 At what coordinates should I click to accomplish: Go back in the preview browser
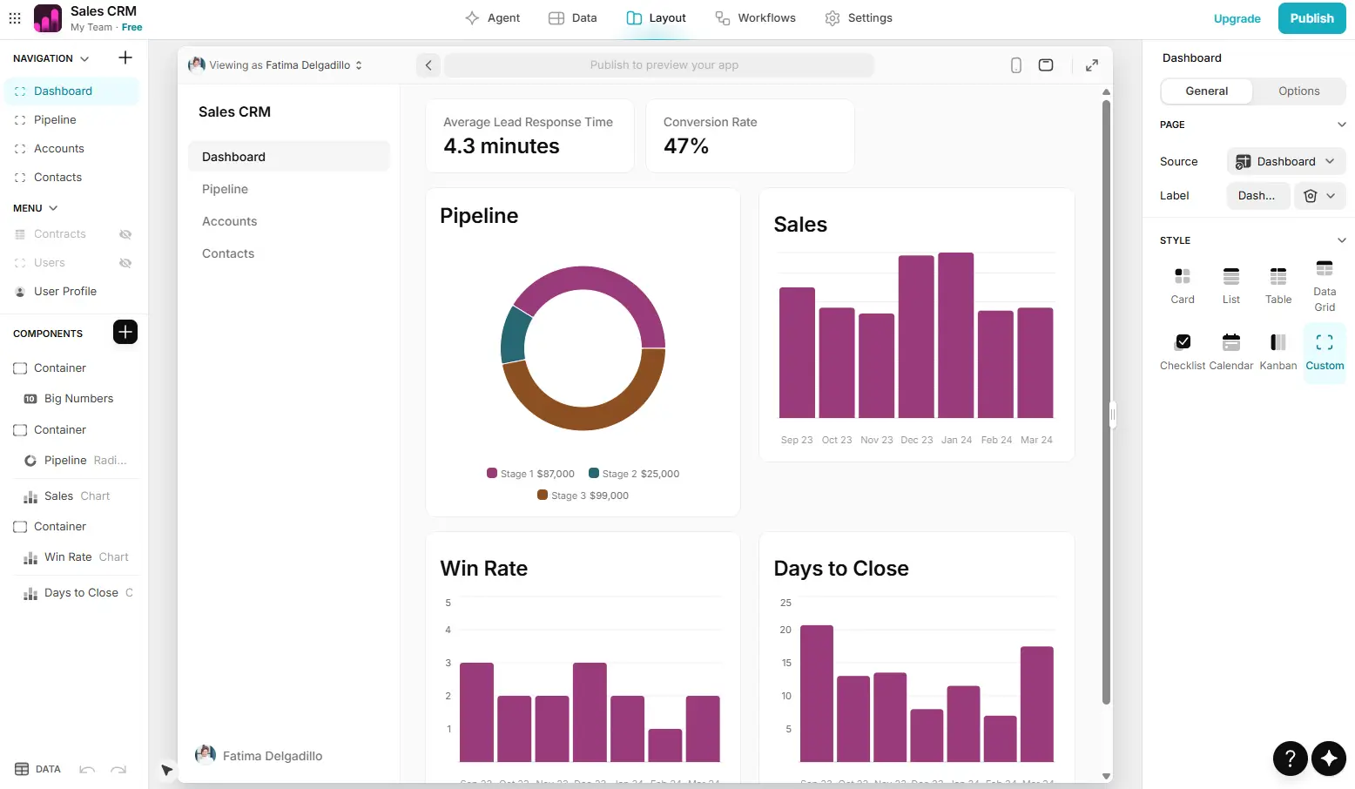(x=428, y=65)
